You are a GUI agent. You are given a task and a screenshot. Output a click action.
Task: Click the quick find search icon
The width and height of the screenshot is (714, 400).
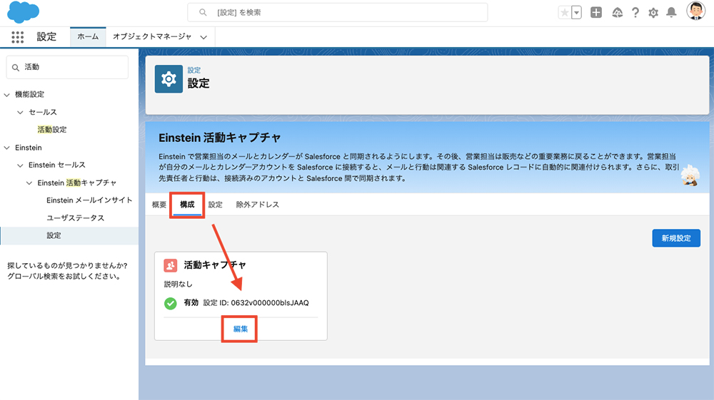(16, 67)
